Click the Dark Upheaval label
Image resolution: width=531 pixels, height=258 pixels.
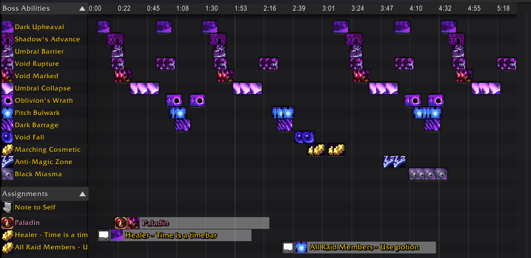40,27
